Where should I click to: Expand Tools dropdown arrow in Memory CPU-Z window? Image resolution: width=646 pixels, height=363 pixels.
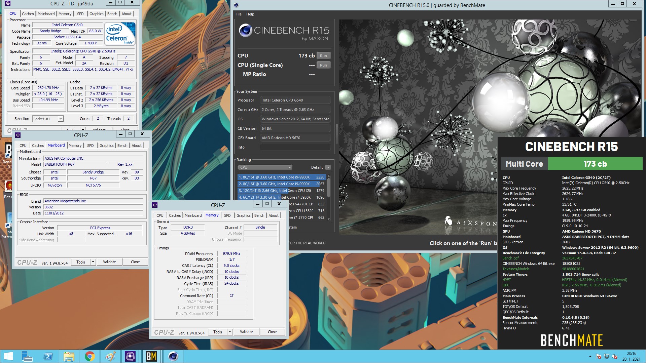click(x=230, y=332)
